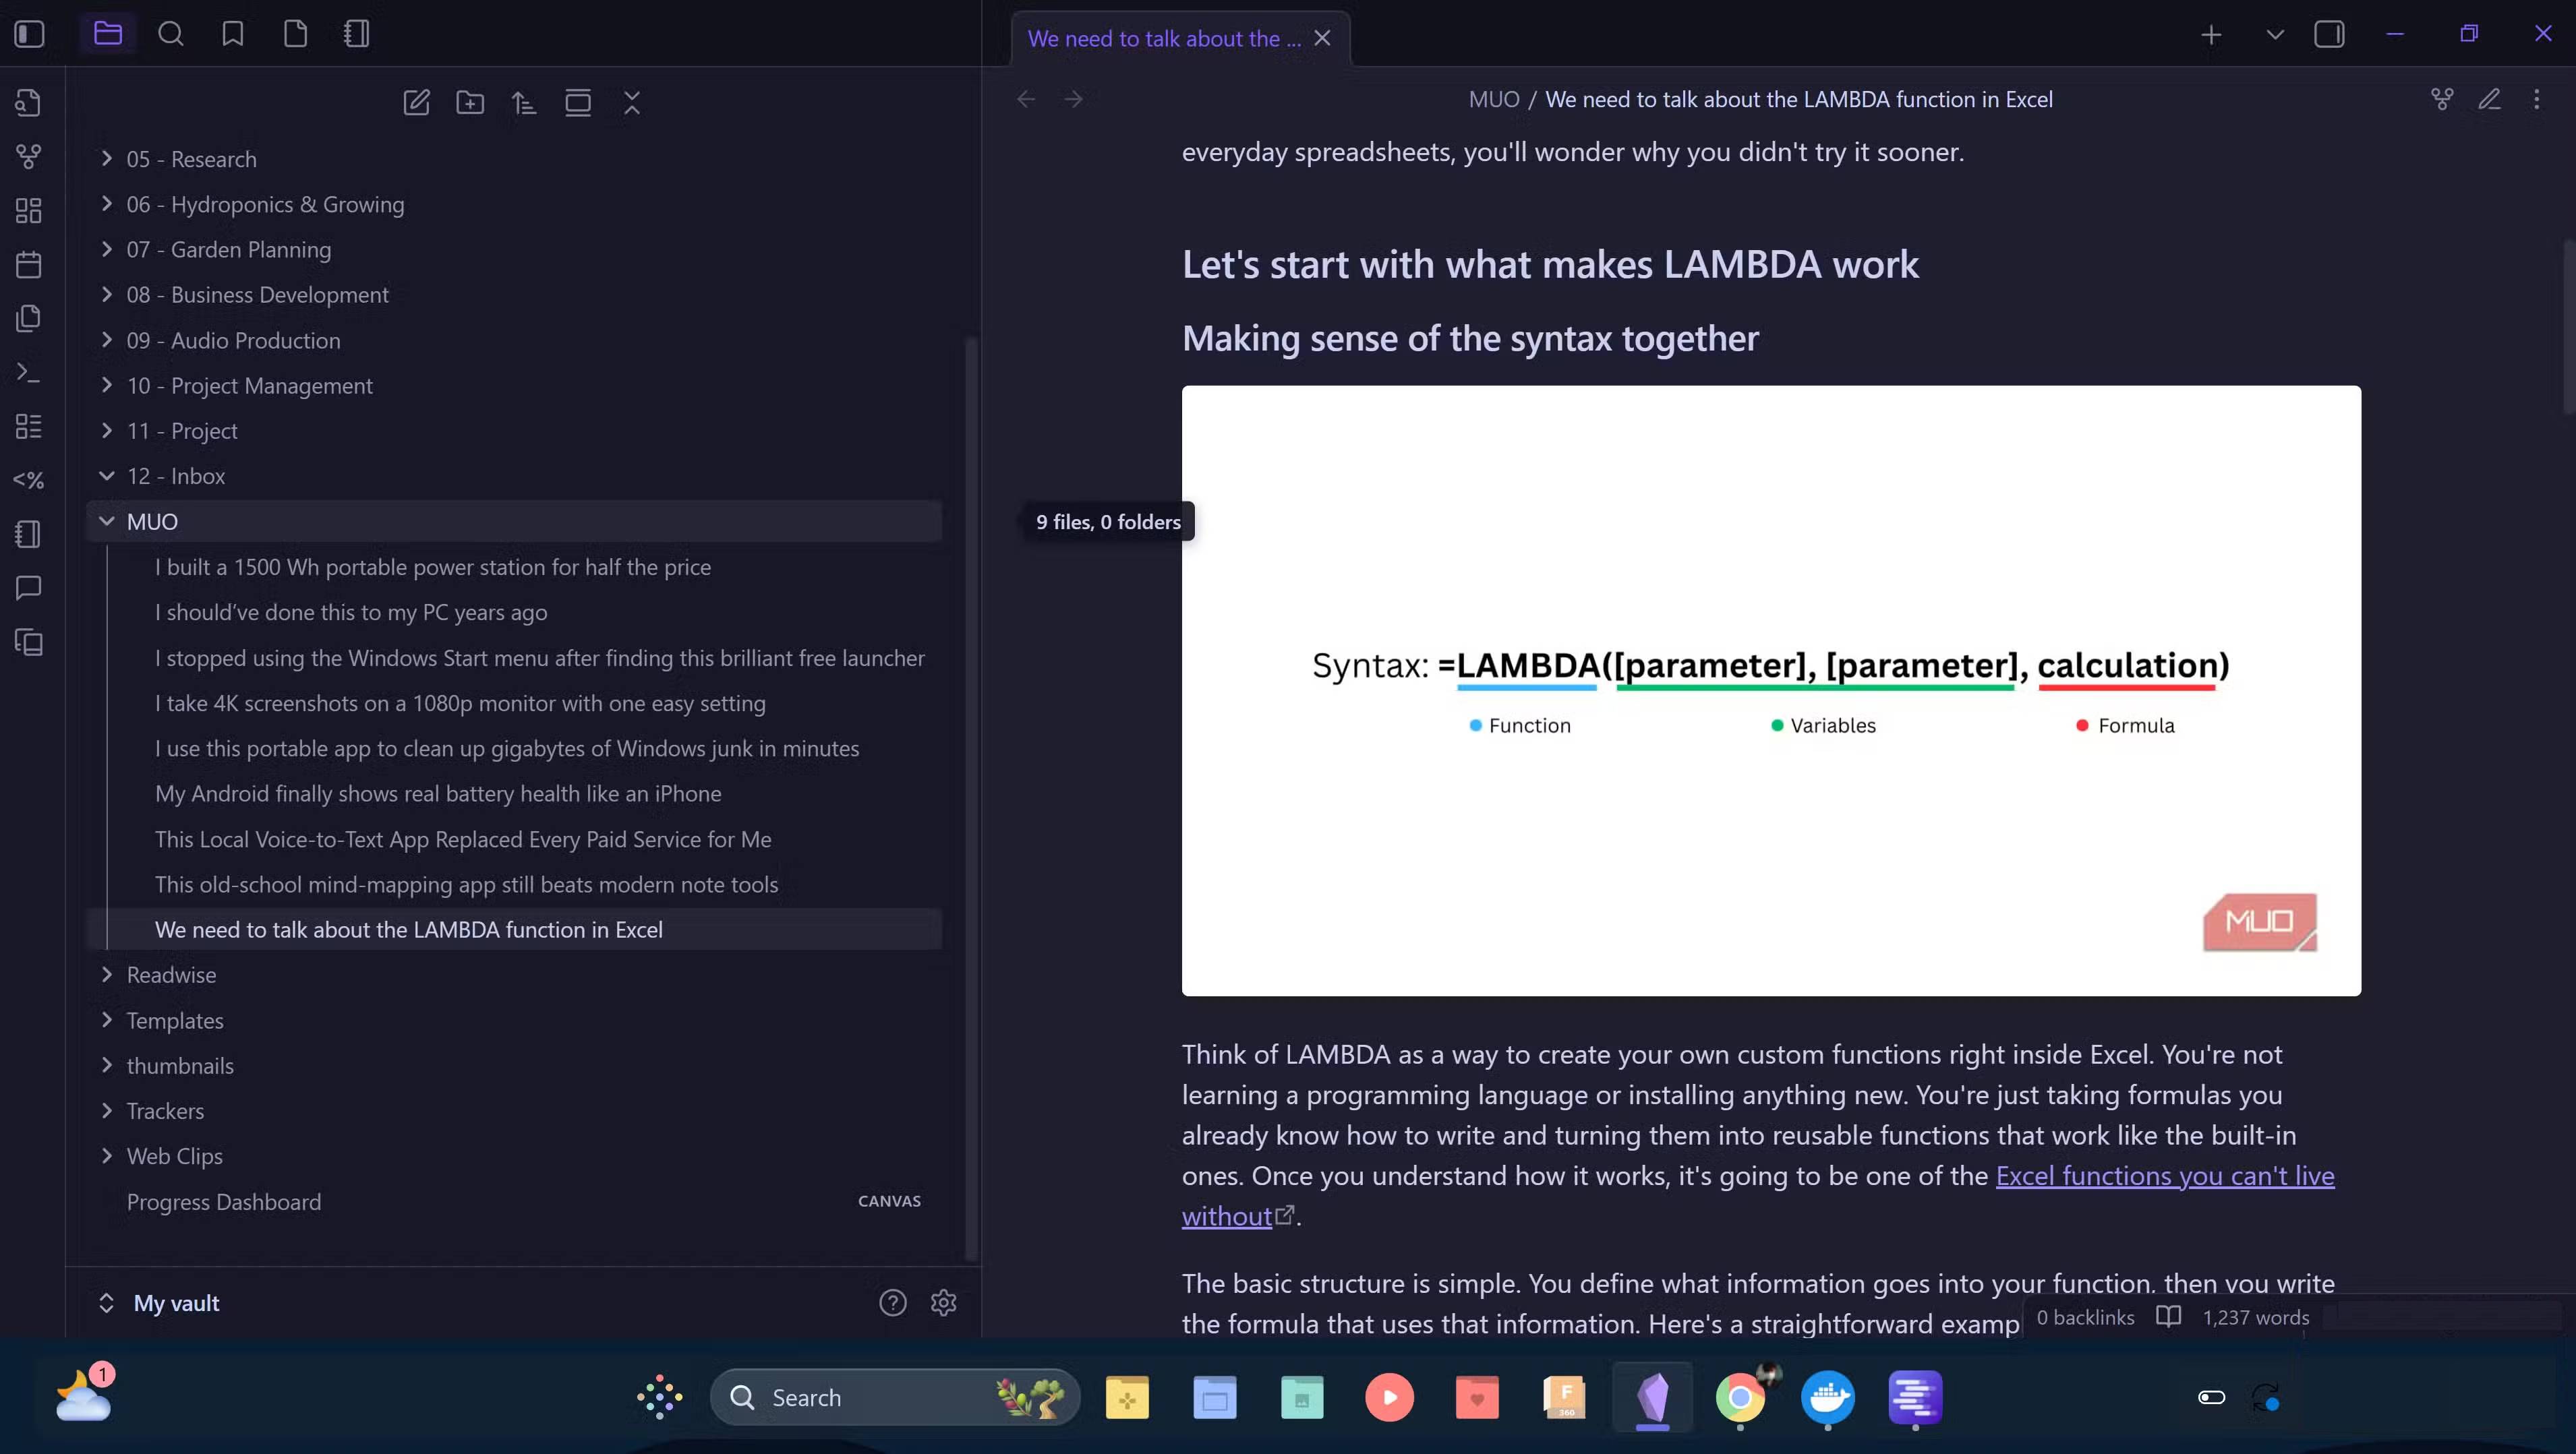Open the bookmarks panel icon
2576x1454 pixels.
pyautogui.click(x=233, y=34)
